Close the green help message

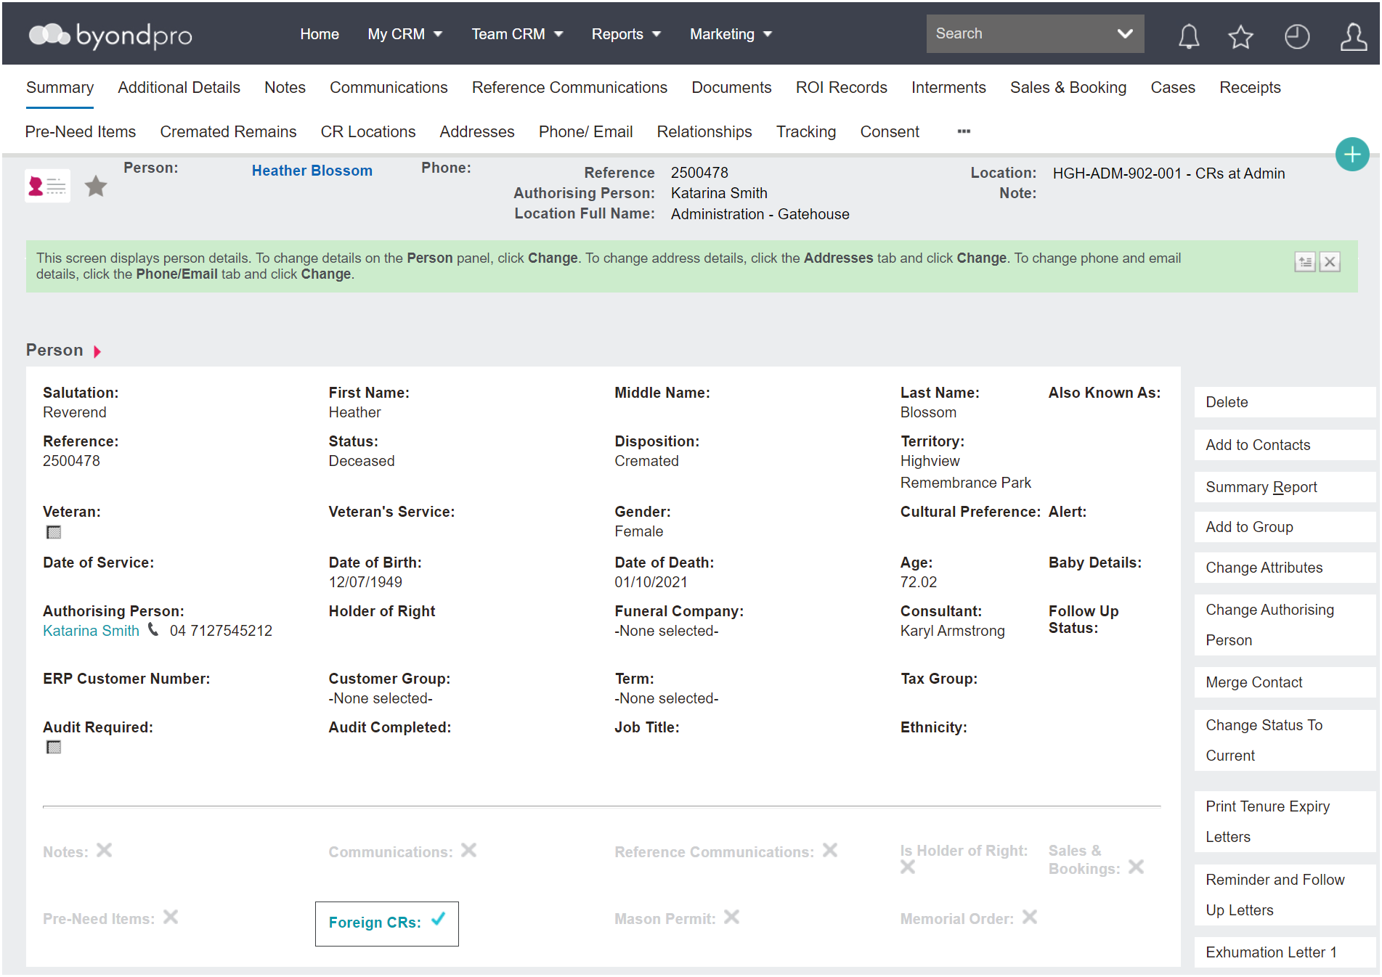coord(1330,262)
